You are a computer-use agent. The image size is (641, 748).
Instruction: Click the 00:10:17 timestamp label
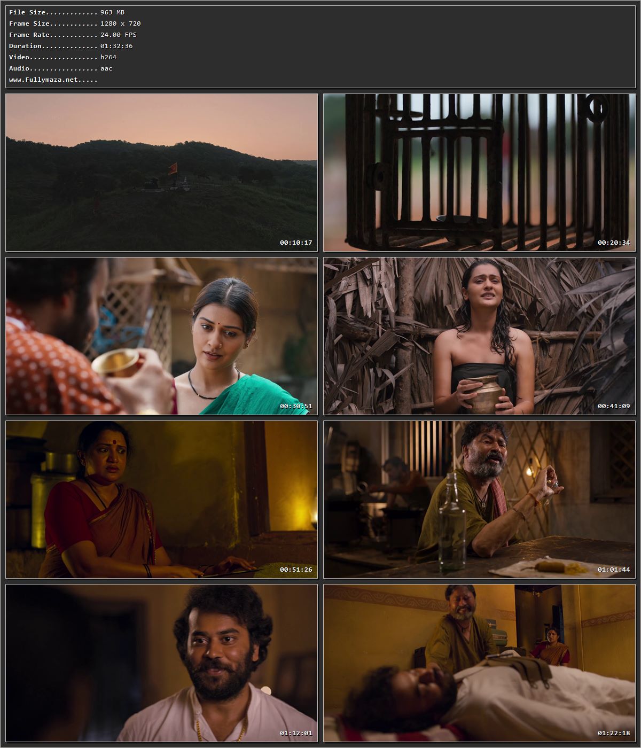(296, 243)
